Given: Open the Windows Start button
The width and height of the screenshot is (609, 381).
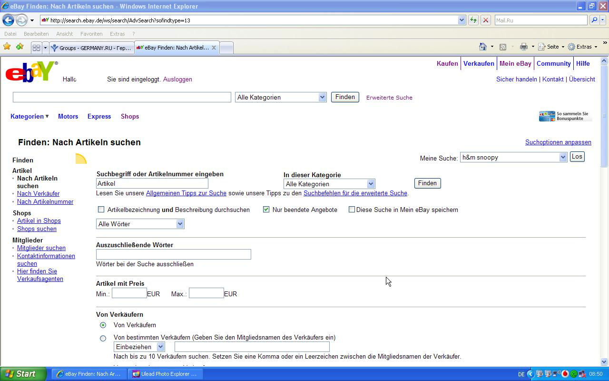Looking at the screenshot, I should click(x=23, y=374).
